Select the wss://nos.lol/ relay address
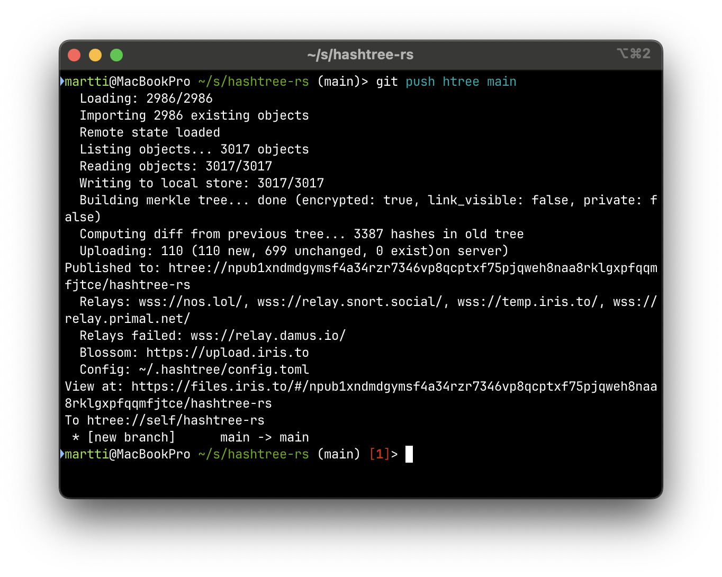This screenshot has width=722, height=577. click(190, 302)
